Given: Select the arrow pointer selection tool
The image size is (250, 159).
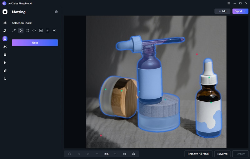Looking at the screenshot, I should (21, 30).
